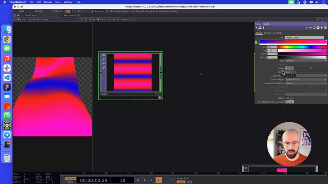Image resolution: width=328 pixels, height=184 pixels.
Task: Click the help question mark icon in parameters
Action: (257, 28)
